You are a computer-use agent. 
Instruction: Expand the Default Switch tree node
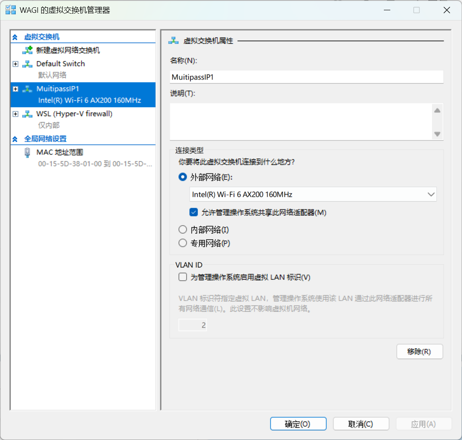[x=16, y=64]
